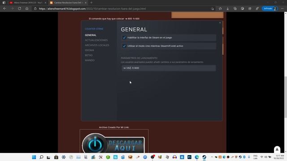The image size is (287, 161).
Task: Click the browser address bar URL
Action: pos(92,8)
